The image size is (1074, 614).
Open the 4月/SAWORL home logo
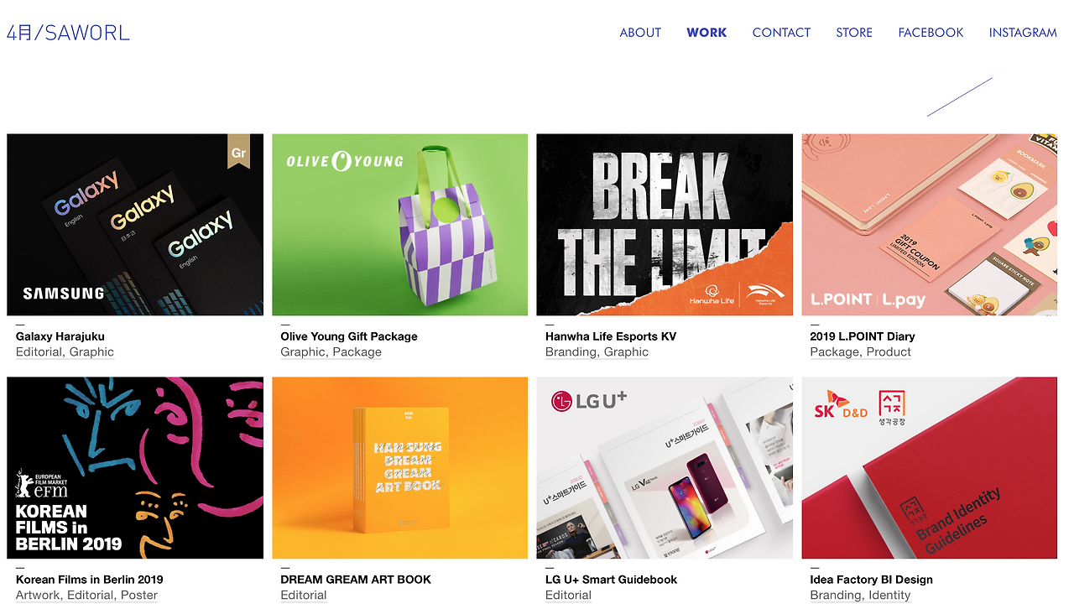68,33
